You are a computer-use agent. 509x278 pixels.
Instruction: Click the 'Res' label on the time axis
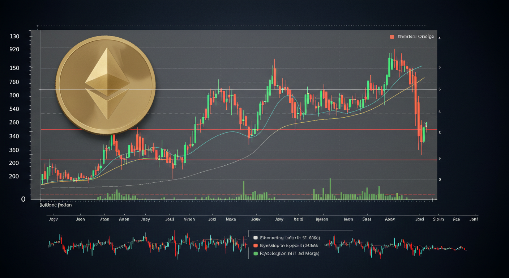[456, 219]
